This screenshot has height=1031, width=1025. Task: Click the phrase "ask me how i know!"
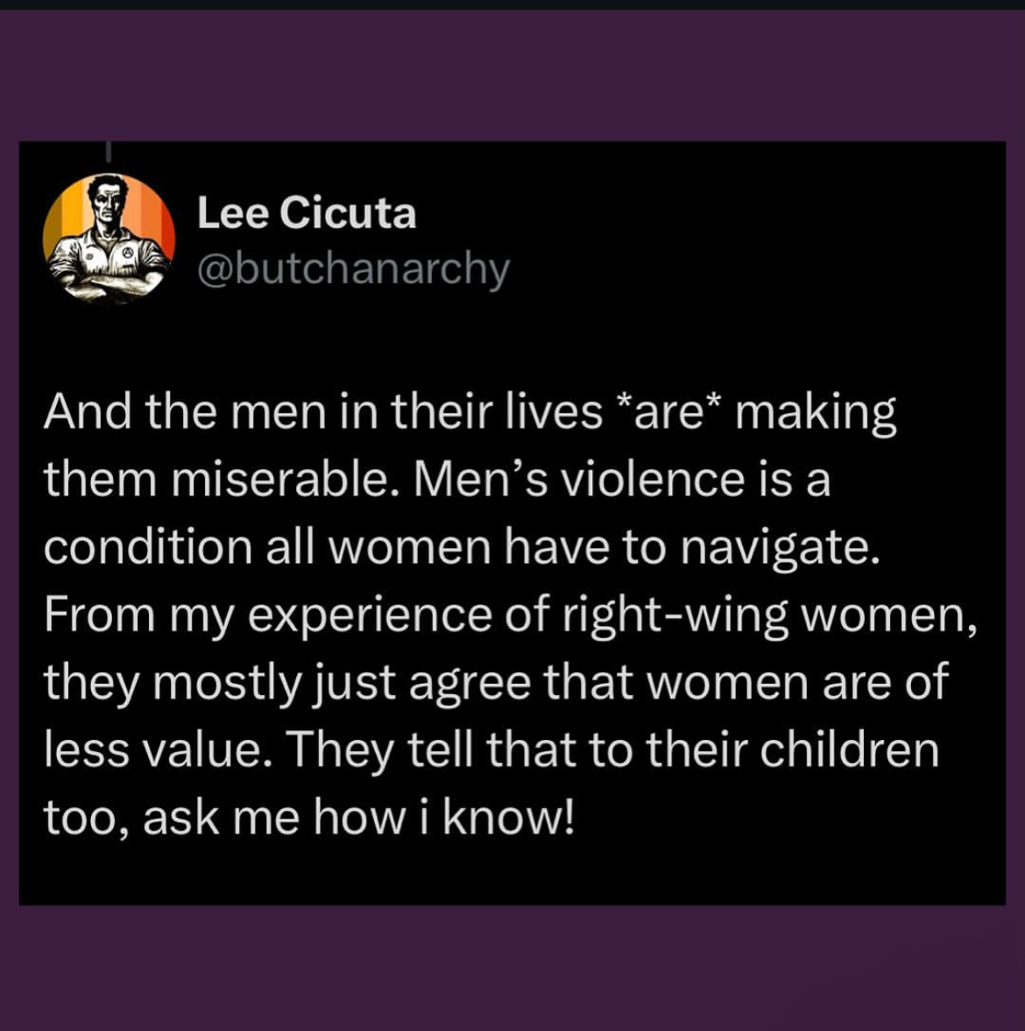pyautogui.click(x=359, y=817)
